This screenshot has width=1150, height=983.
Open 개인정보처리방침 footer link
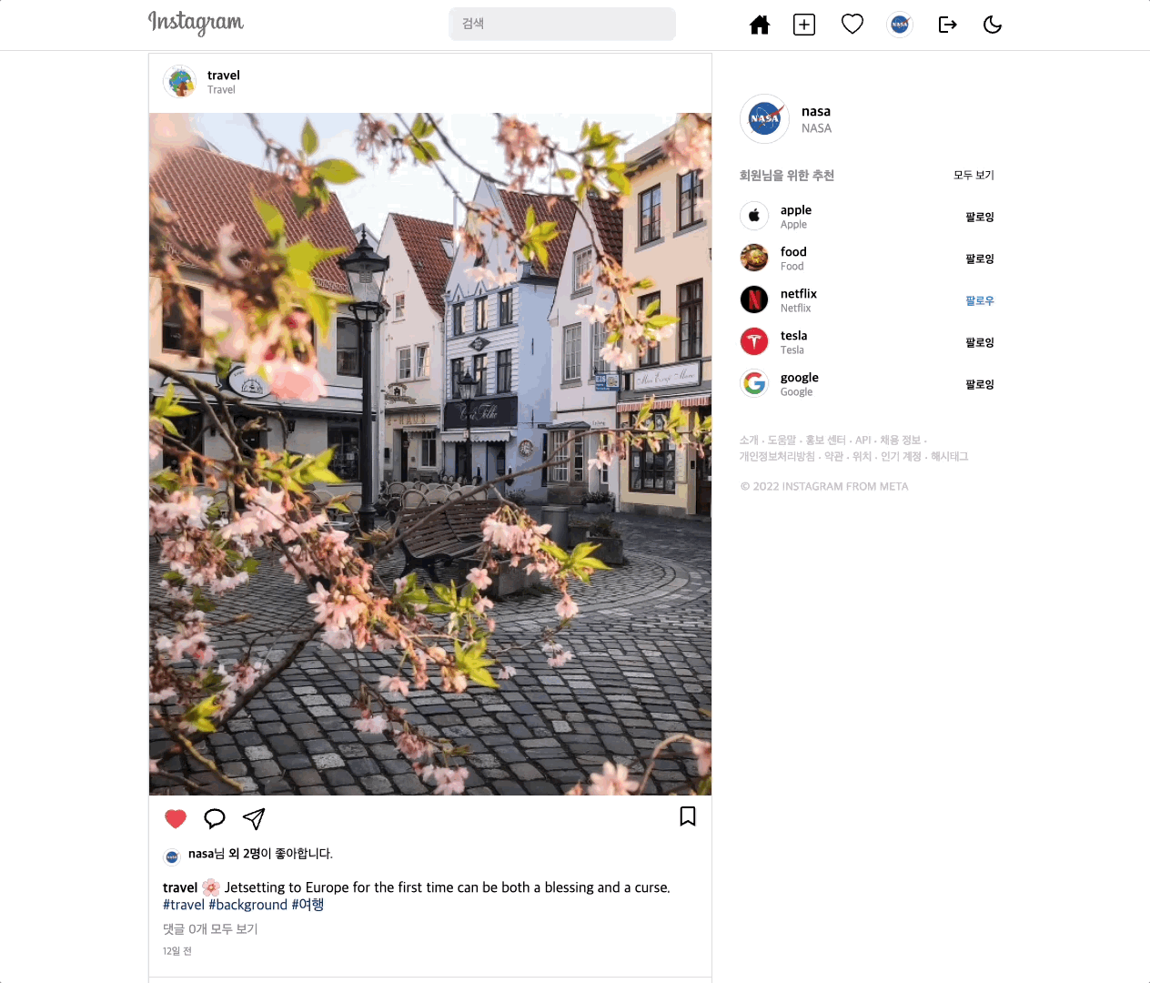pyautogui.click(x=777, y=457)
